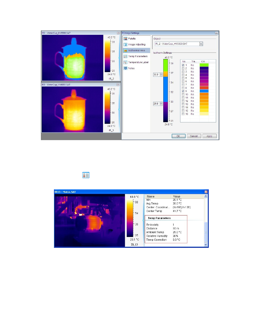Click transparency value No for row 7

coord(192,85)
